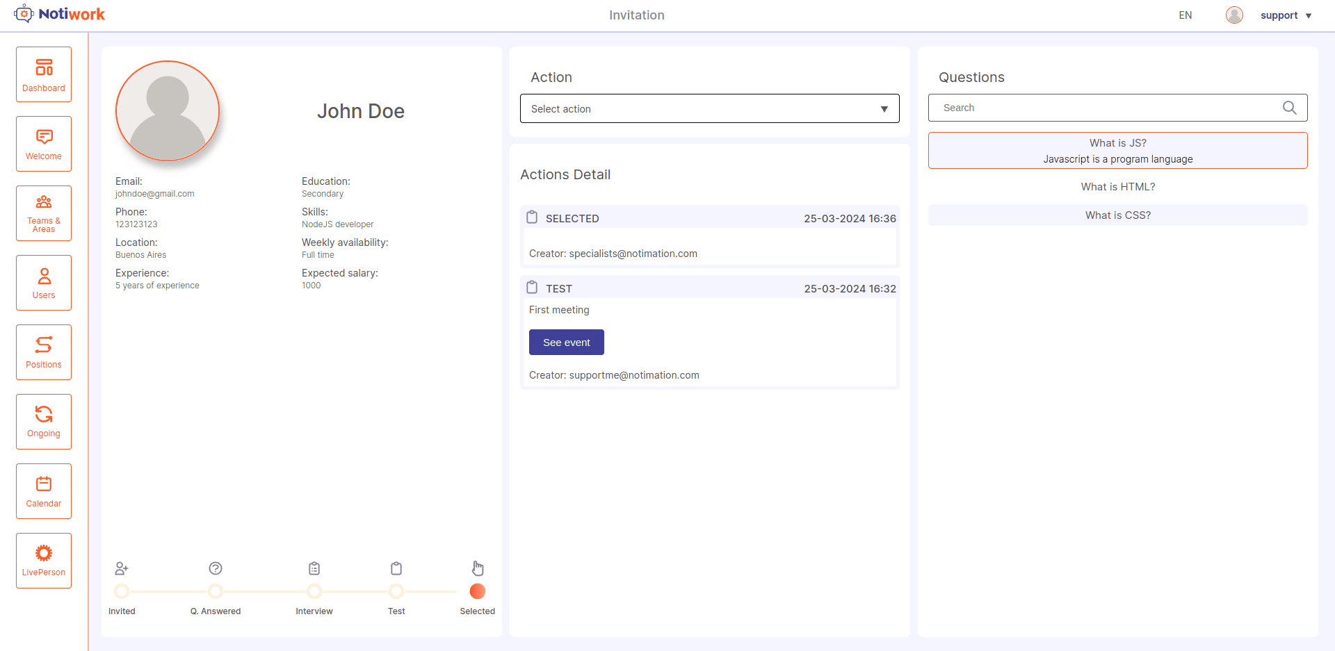The height and width of the screenshot is (651, 1335).
Task: Click the Selected stage hand icon
Action: click(x=478, y=568)
